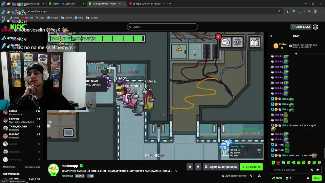
Task: Follow the channel with heart icon
Action: 198,167
